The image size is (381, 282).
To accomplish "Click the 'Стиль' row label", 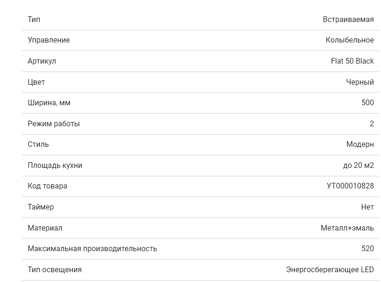I will tap(38, 144).
